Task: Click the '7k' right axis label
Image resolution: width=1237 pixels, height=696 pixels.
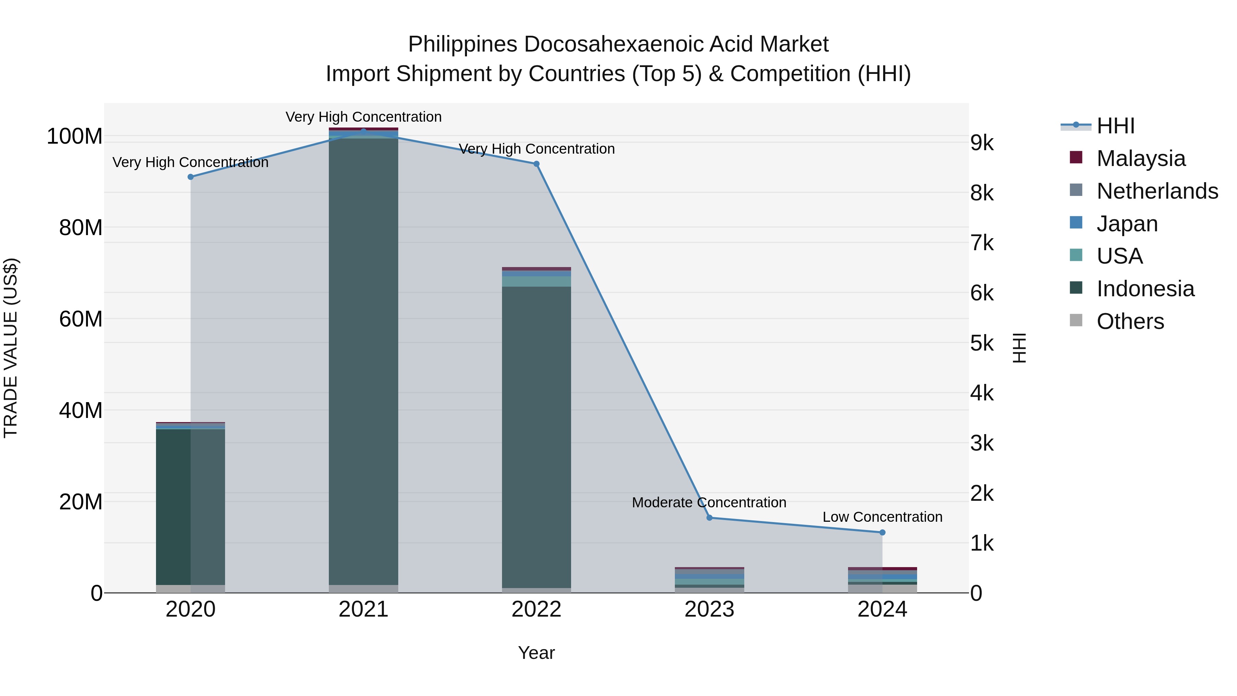Action: 982,243
